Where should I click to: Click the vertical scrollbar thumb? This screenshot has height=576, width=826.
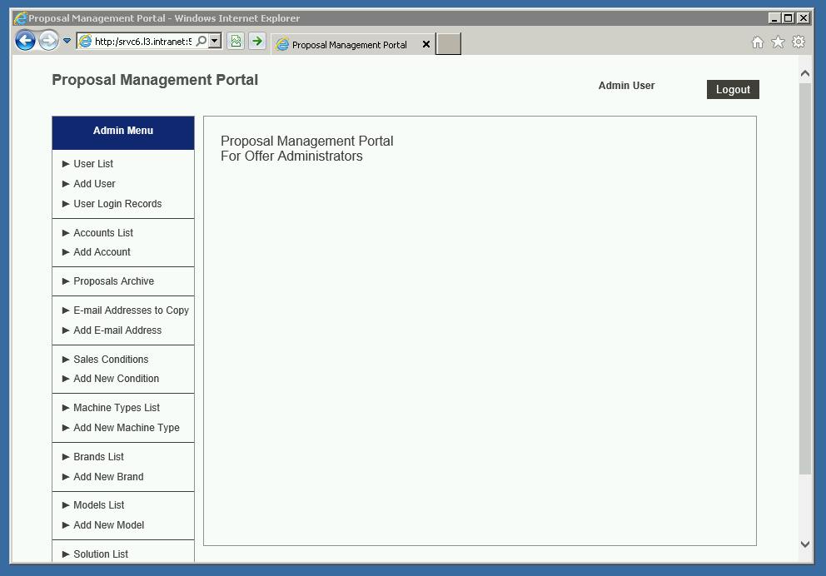point(805,279)
